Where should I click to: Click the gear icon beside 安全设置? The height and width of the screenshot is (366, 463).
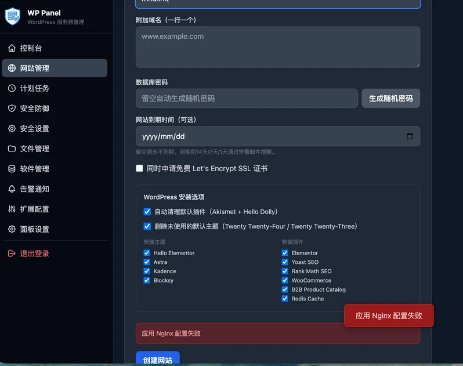pyautogui.click(x=12, y=128)
